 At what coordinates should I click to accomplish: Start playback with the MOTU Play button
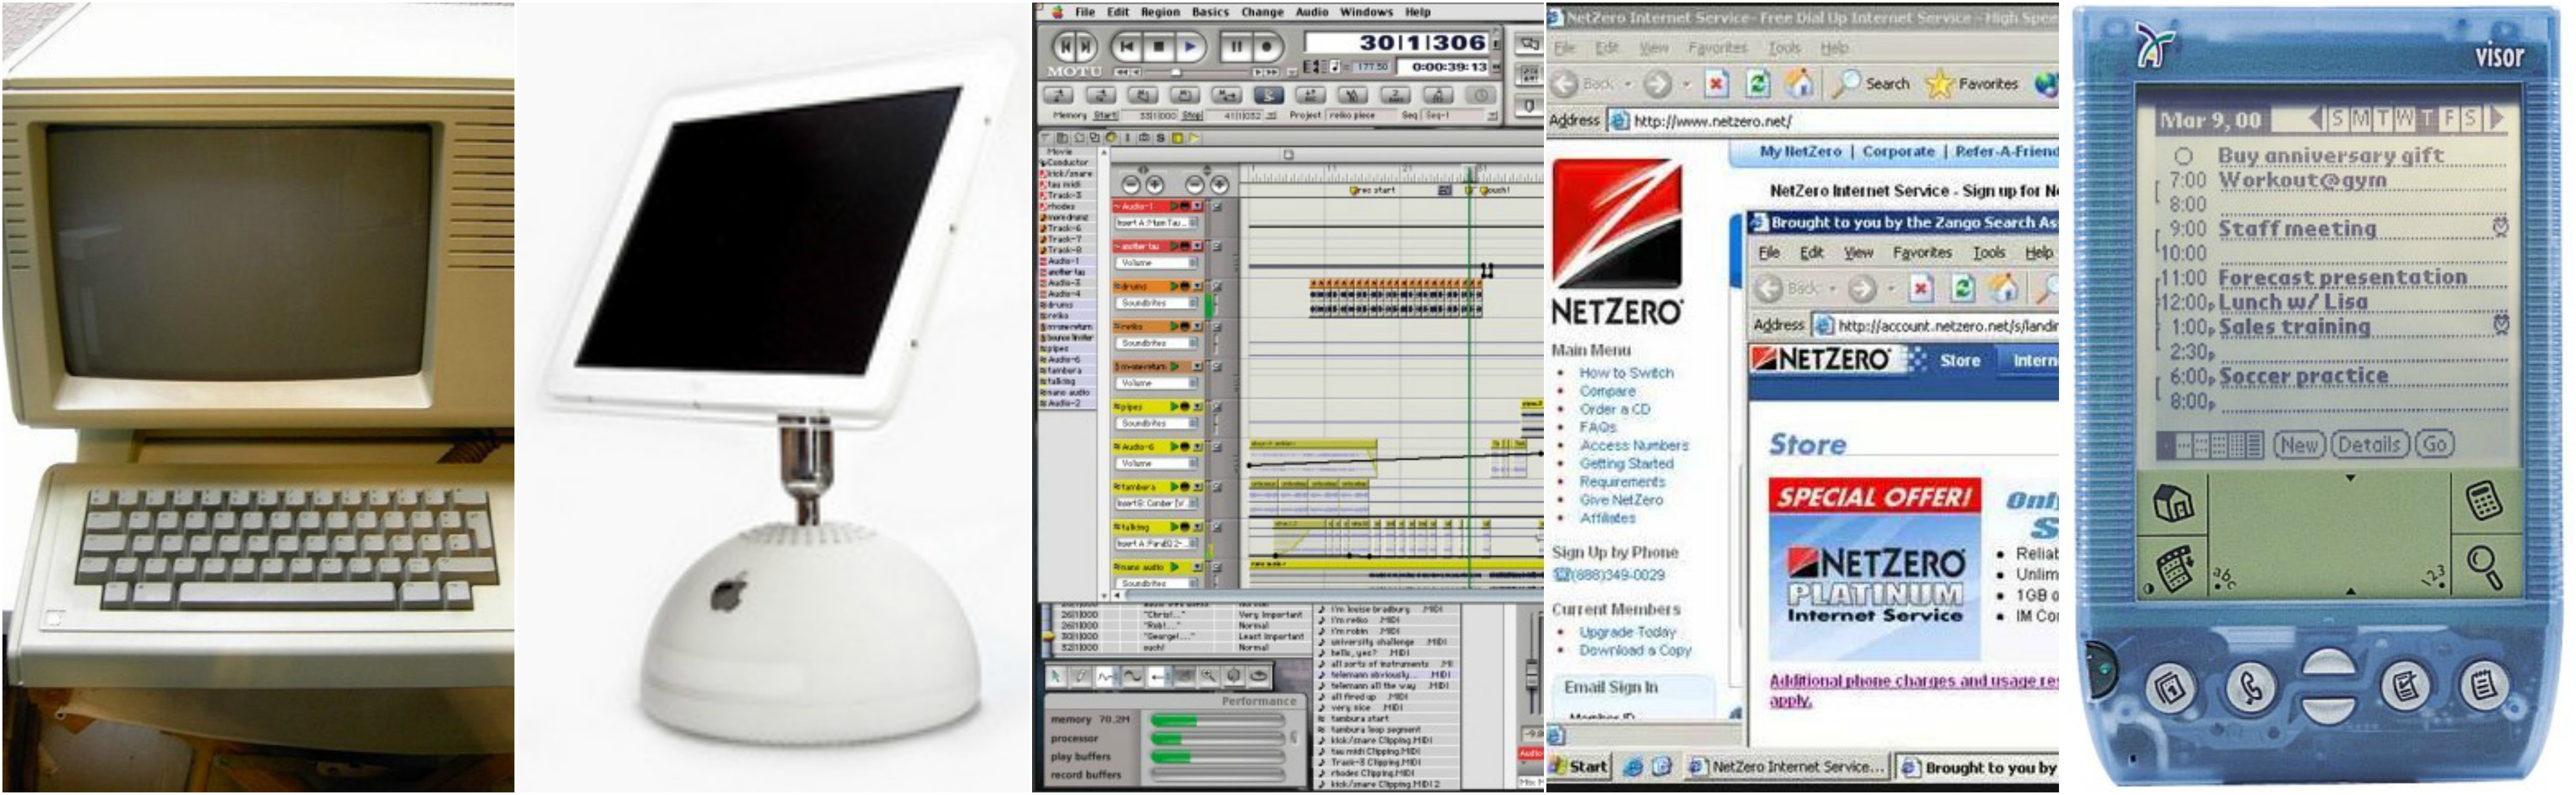(1190, 47)
